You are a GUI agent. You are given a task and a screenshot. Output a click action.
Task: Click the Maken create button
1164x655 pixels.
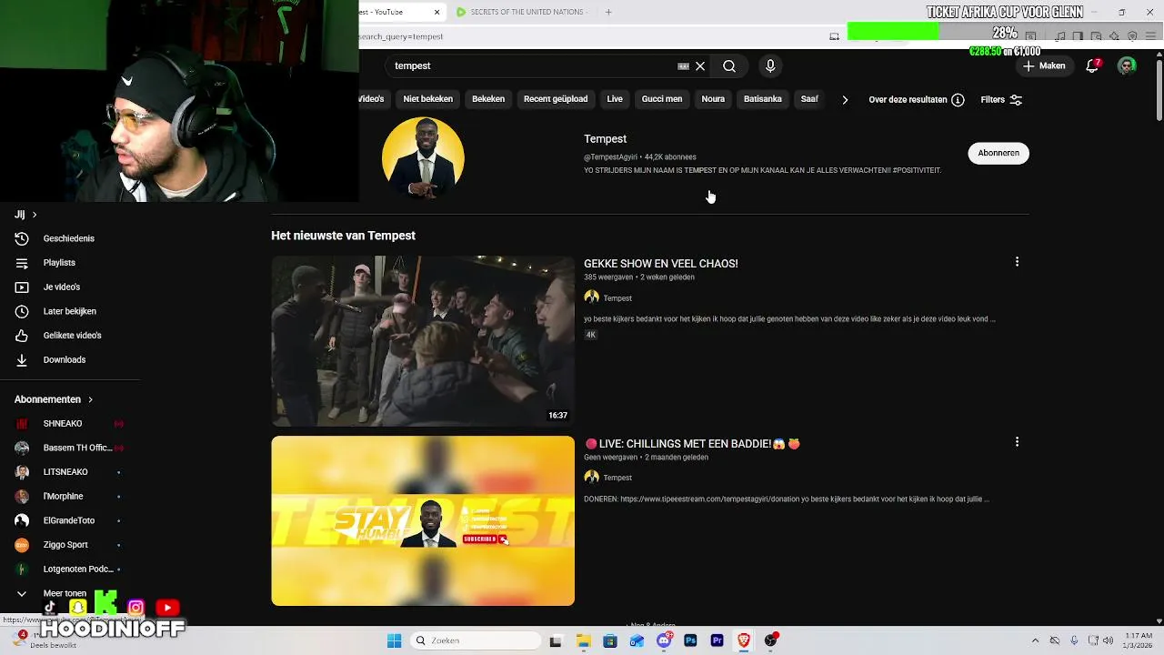(x=1043, y=66)
